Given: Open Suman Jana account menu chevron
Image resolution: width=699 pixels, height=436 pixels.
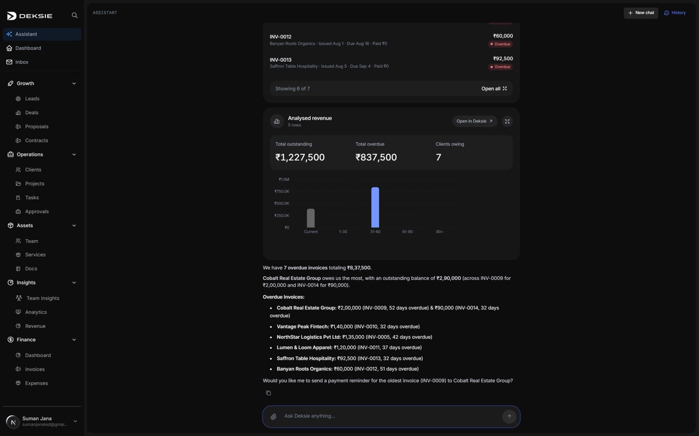Looking at the screenshot, I should coord(75,421).
